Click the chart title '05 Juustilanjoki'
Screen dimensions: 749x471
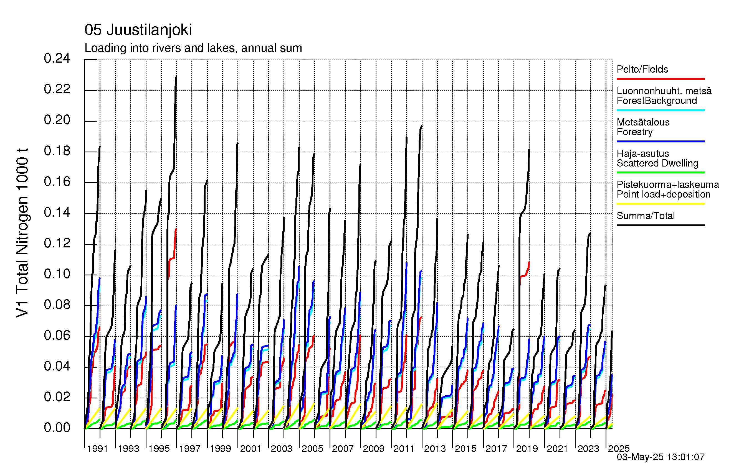click(138, 30)
